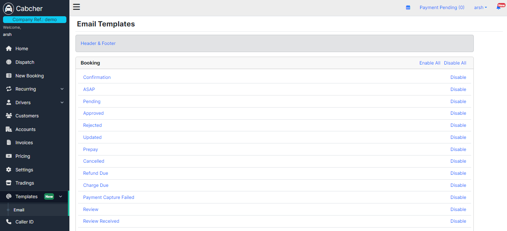Click the Cabcher car logo icon
The height and width of the screenshot is (231, 507).
(x=8, y=8)
